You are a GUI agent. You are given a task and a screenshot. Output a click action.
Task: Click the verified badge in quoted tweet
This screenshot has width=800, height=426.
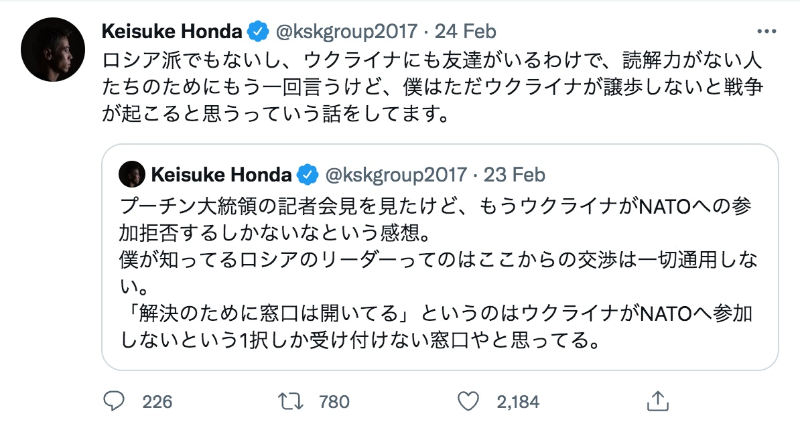(307, 175)
